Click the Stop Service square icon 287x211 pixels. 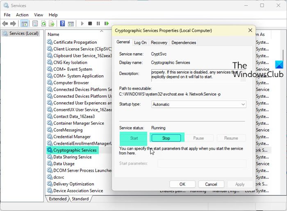click(90, 24)
